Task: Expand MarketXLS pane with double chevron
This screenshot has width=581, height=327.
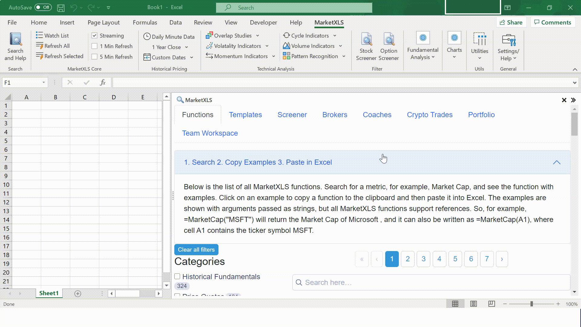Action: tap(573, 100)
